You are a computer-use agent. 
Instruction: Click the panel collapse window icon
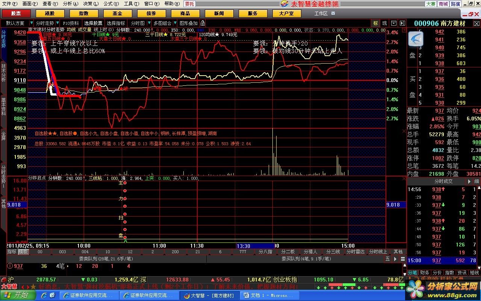point(395,23)
